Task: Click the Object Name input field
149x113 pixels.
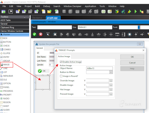Action: (99, 68)
